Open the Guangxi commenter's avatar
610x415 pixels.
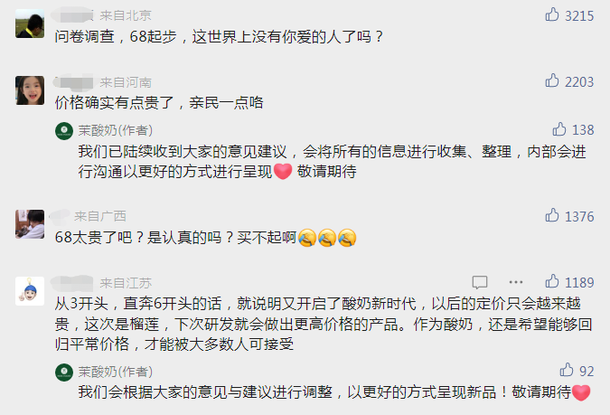tap(30, 224)
